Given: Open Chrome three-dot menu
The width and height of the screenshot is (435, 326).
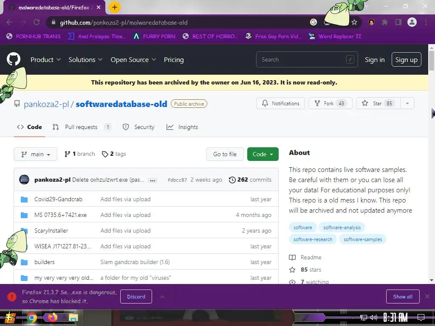Looking at the screenshot, I should [x=426, y=22].
